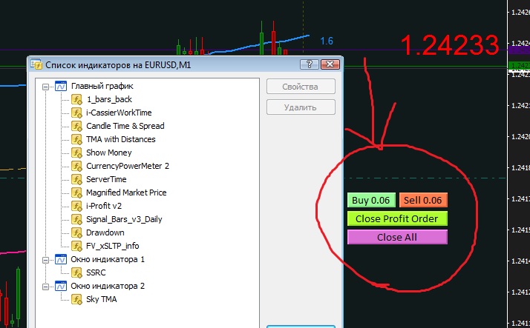Select the Главный график label

(102, 87)
